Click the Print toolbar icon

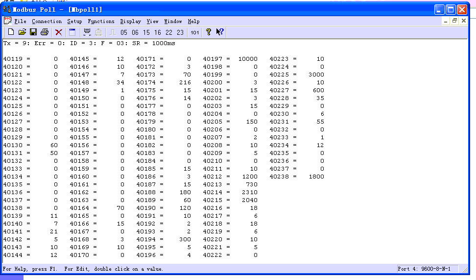coord(45,32)
